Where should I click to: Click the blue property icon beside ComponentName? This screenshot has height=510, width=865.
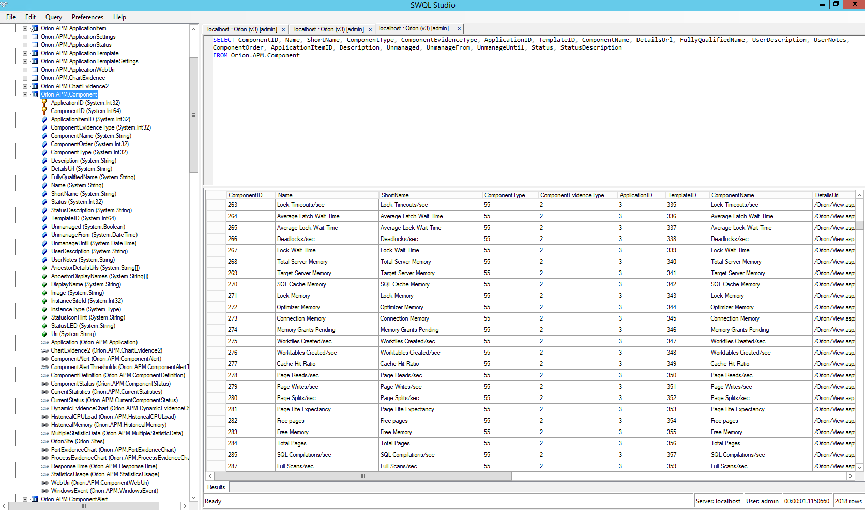coord(44,136)
